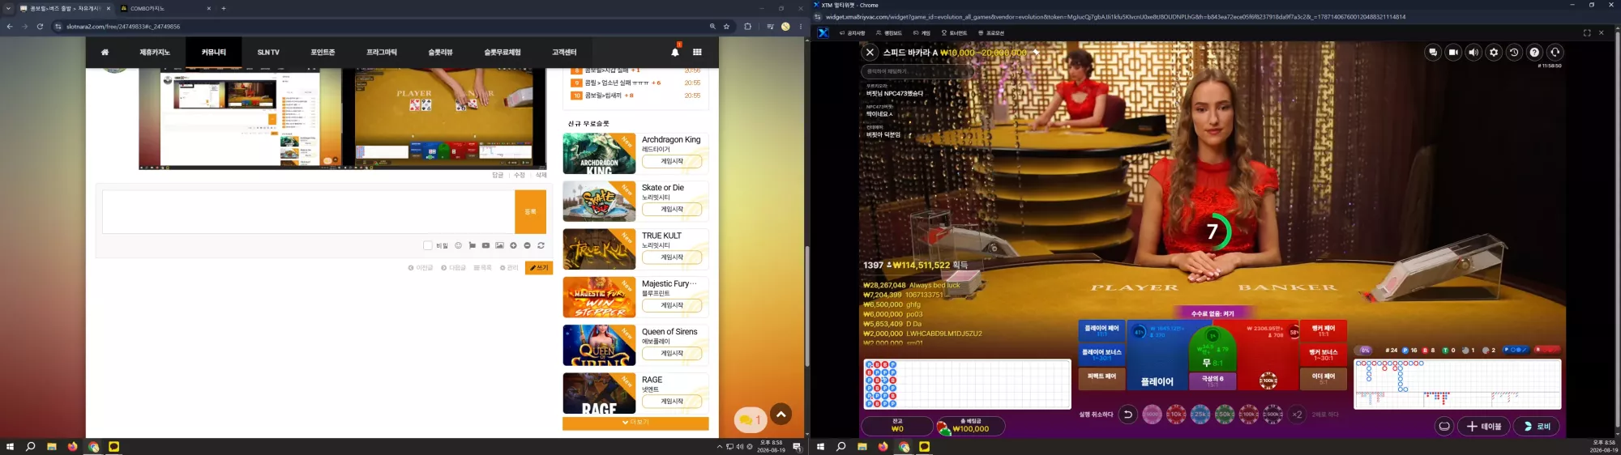Toggle the Player prediction roadmap button
This screenshot has width=1621, height=455.
click(x=1516, y=350)
